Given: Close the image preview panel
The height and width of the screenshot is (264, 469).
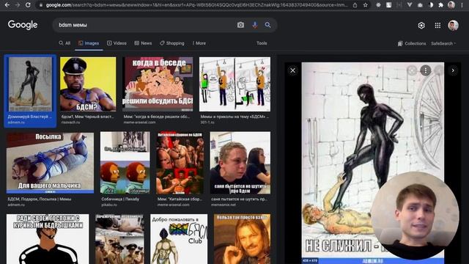Looking at the screenshot, I should (292, 70).
